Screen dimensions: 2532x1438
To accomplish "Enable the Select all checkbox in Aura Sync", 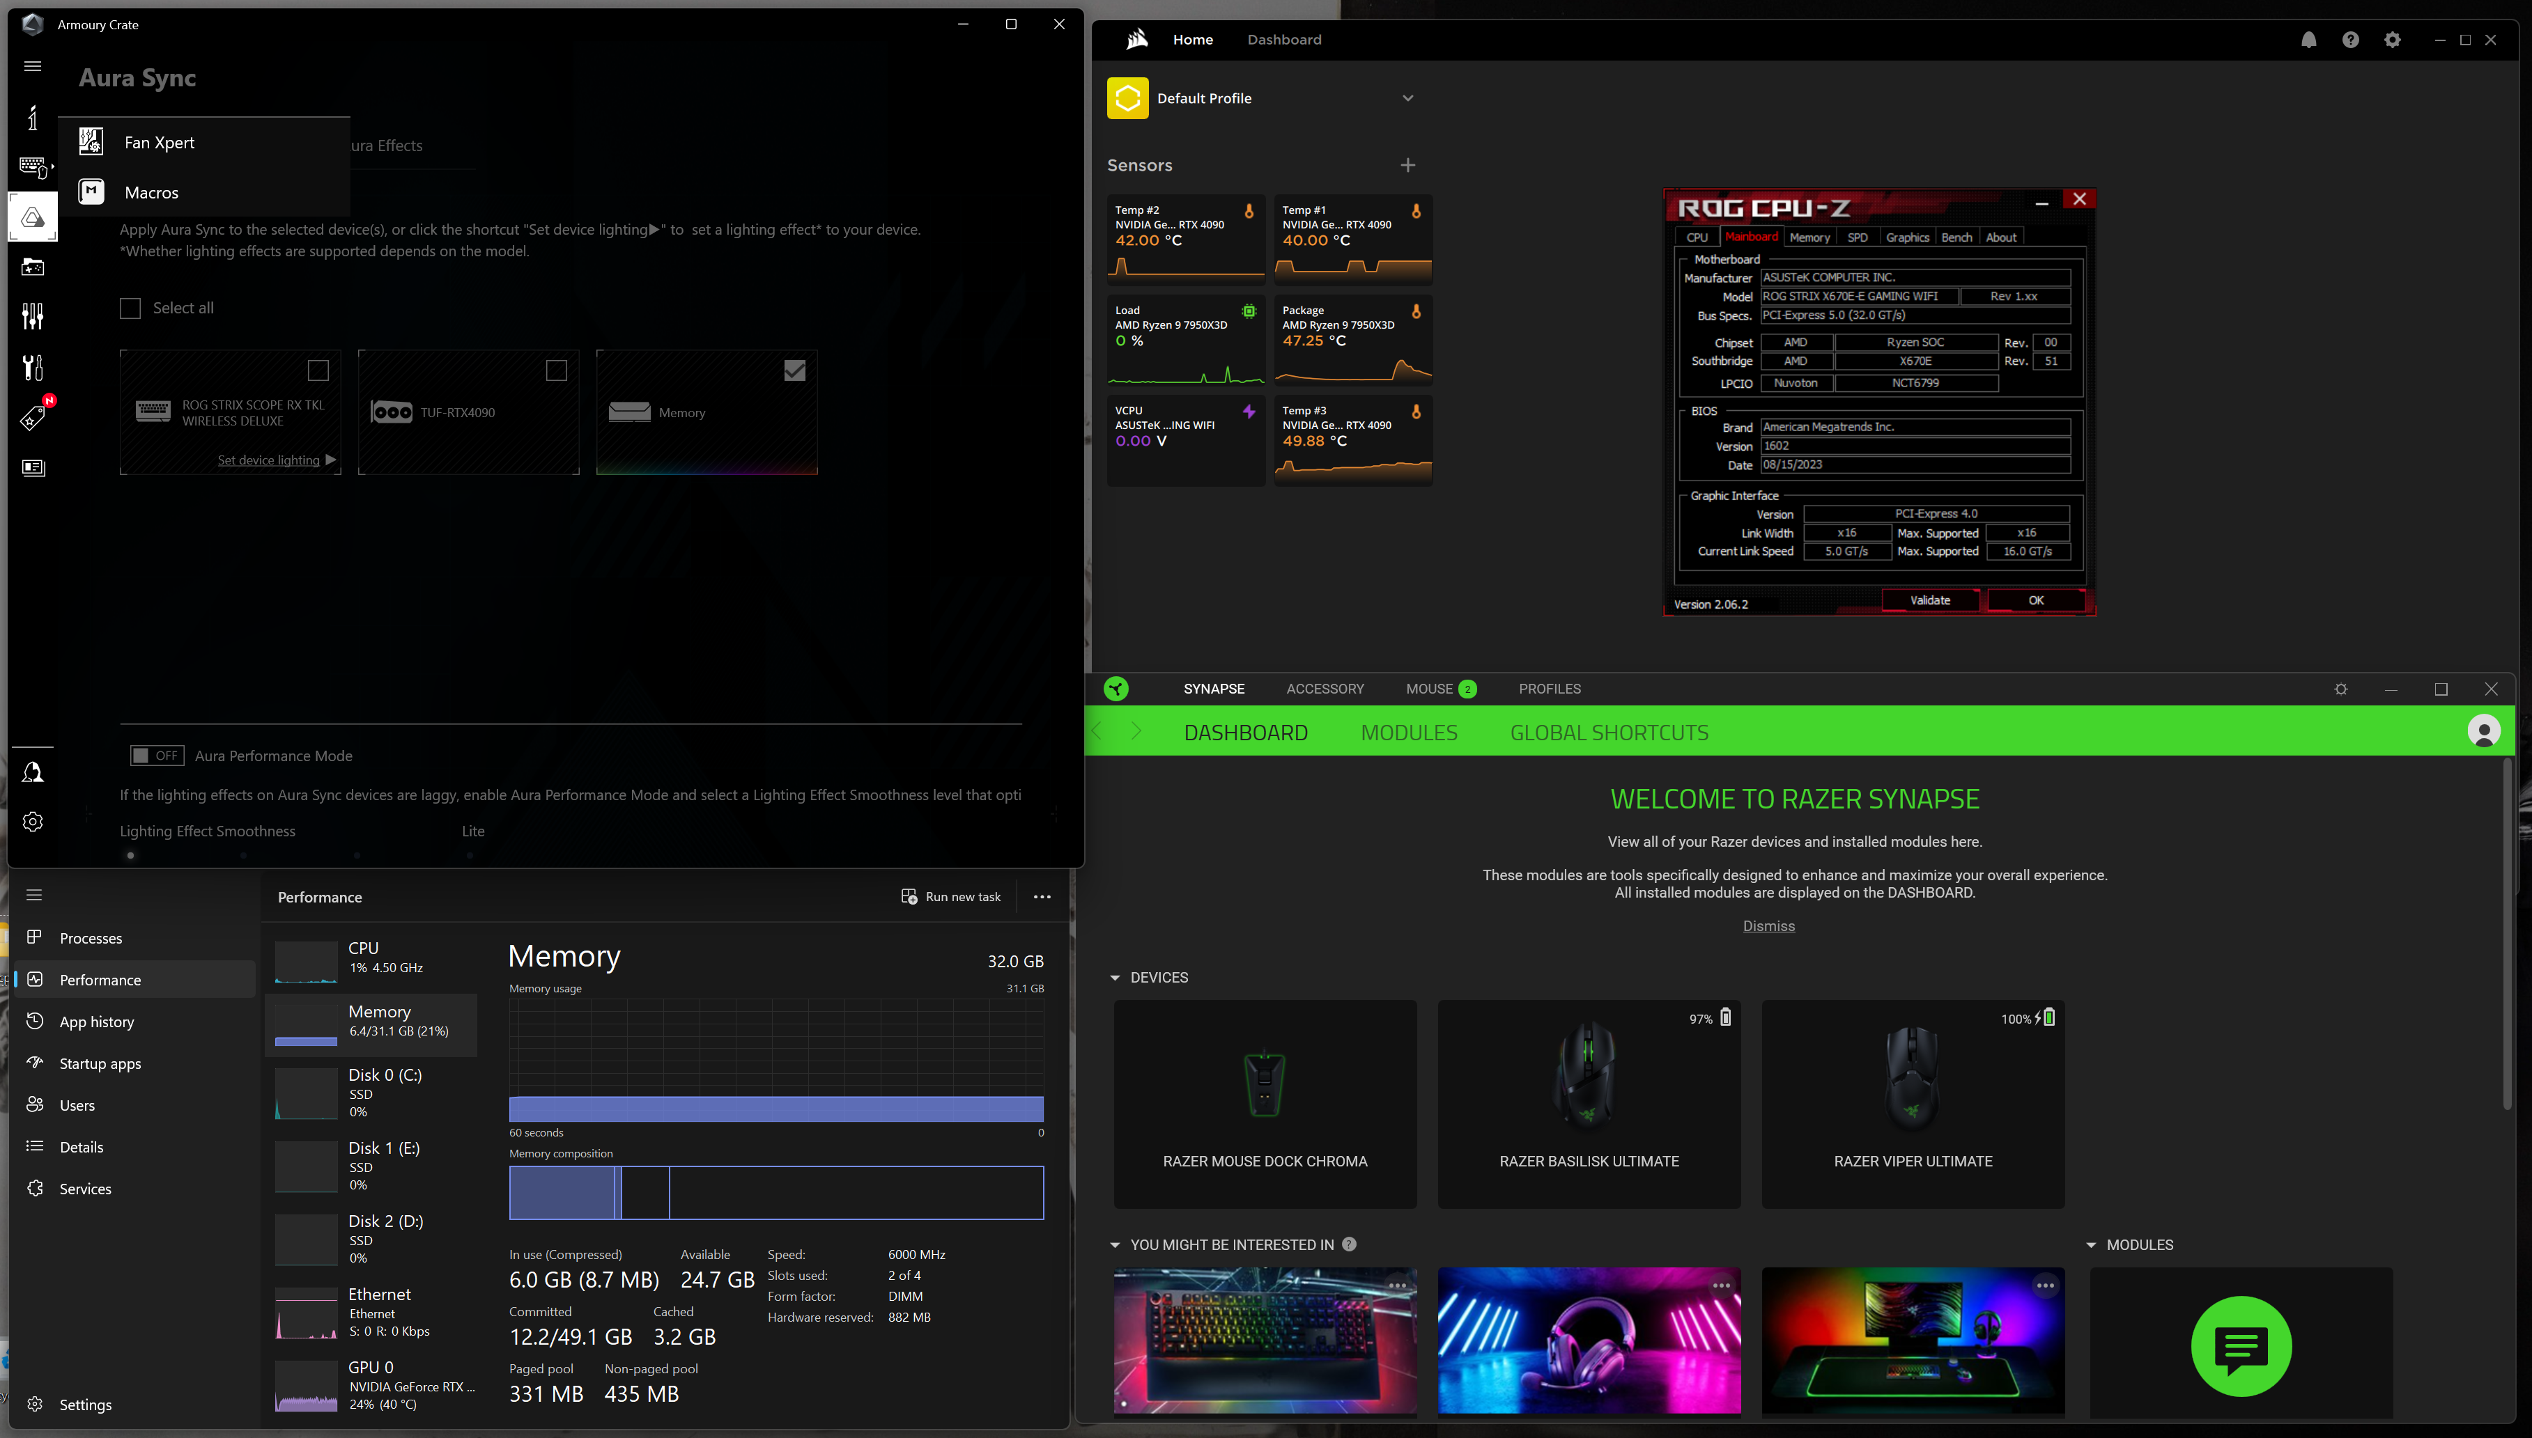I will (130, 308).
